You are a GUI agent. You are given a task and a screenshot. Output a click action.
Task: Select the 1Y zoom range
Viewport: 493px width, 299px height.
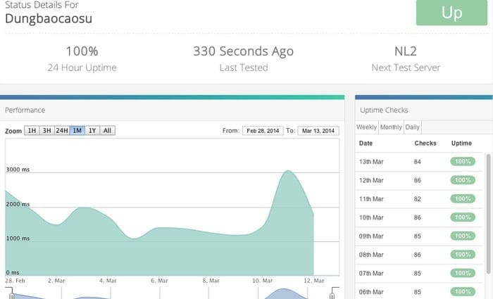click(x=92, y=130)
